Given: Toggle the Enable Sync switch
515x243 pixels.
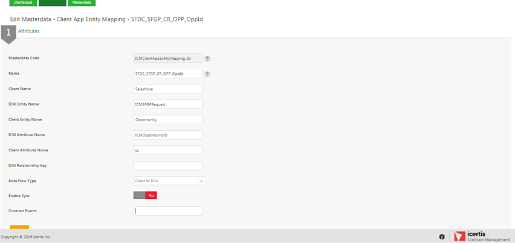Looking at the screenshot, I should 145,195.
